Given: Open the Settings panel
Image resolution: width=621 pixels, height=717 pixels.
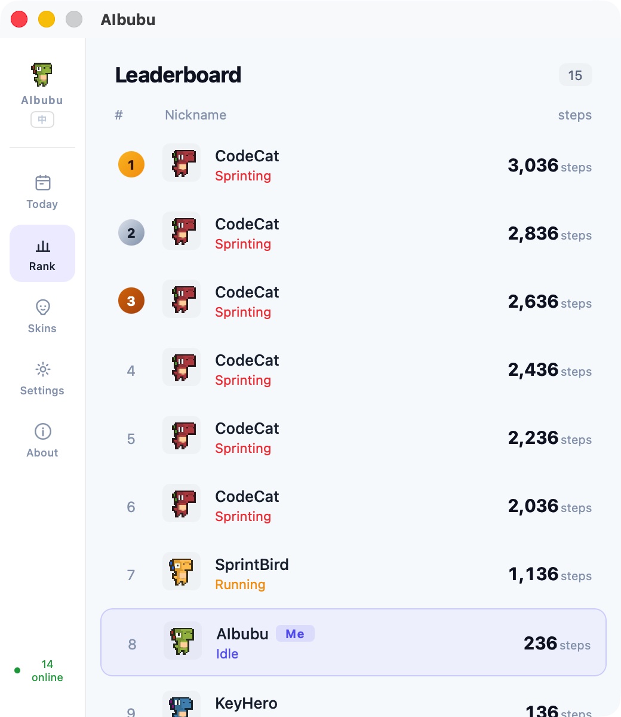Looking at the screenshot, I should click(42, 378).
